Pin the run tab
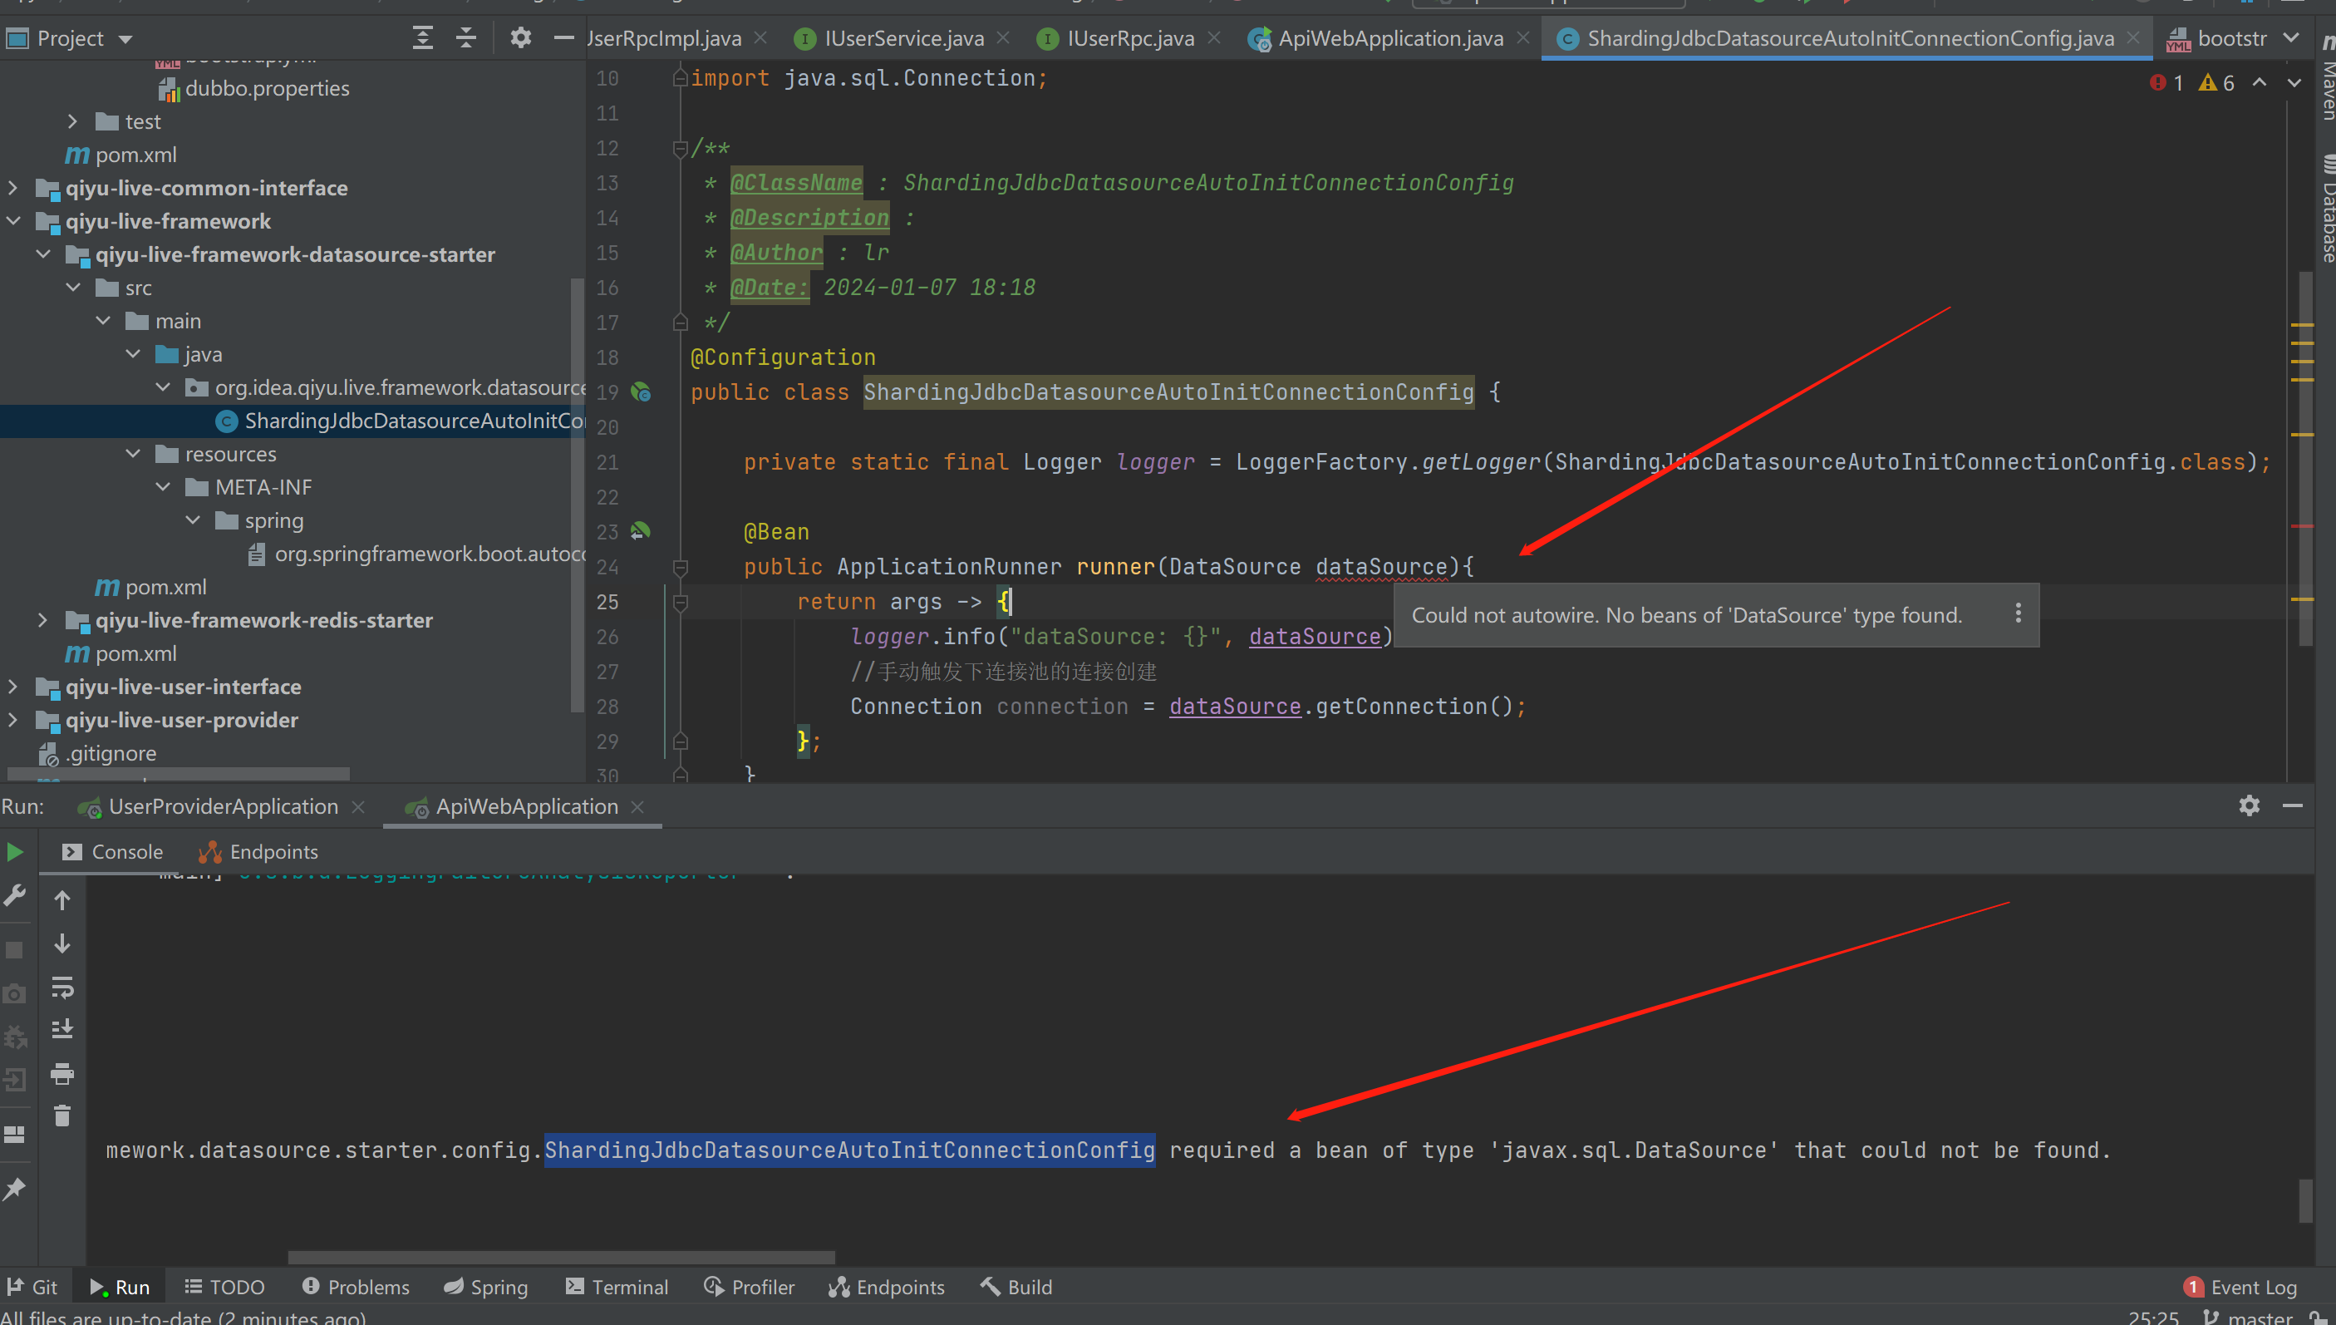Screen dimensions: 2336x1325 click(15, 1189)
